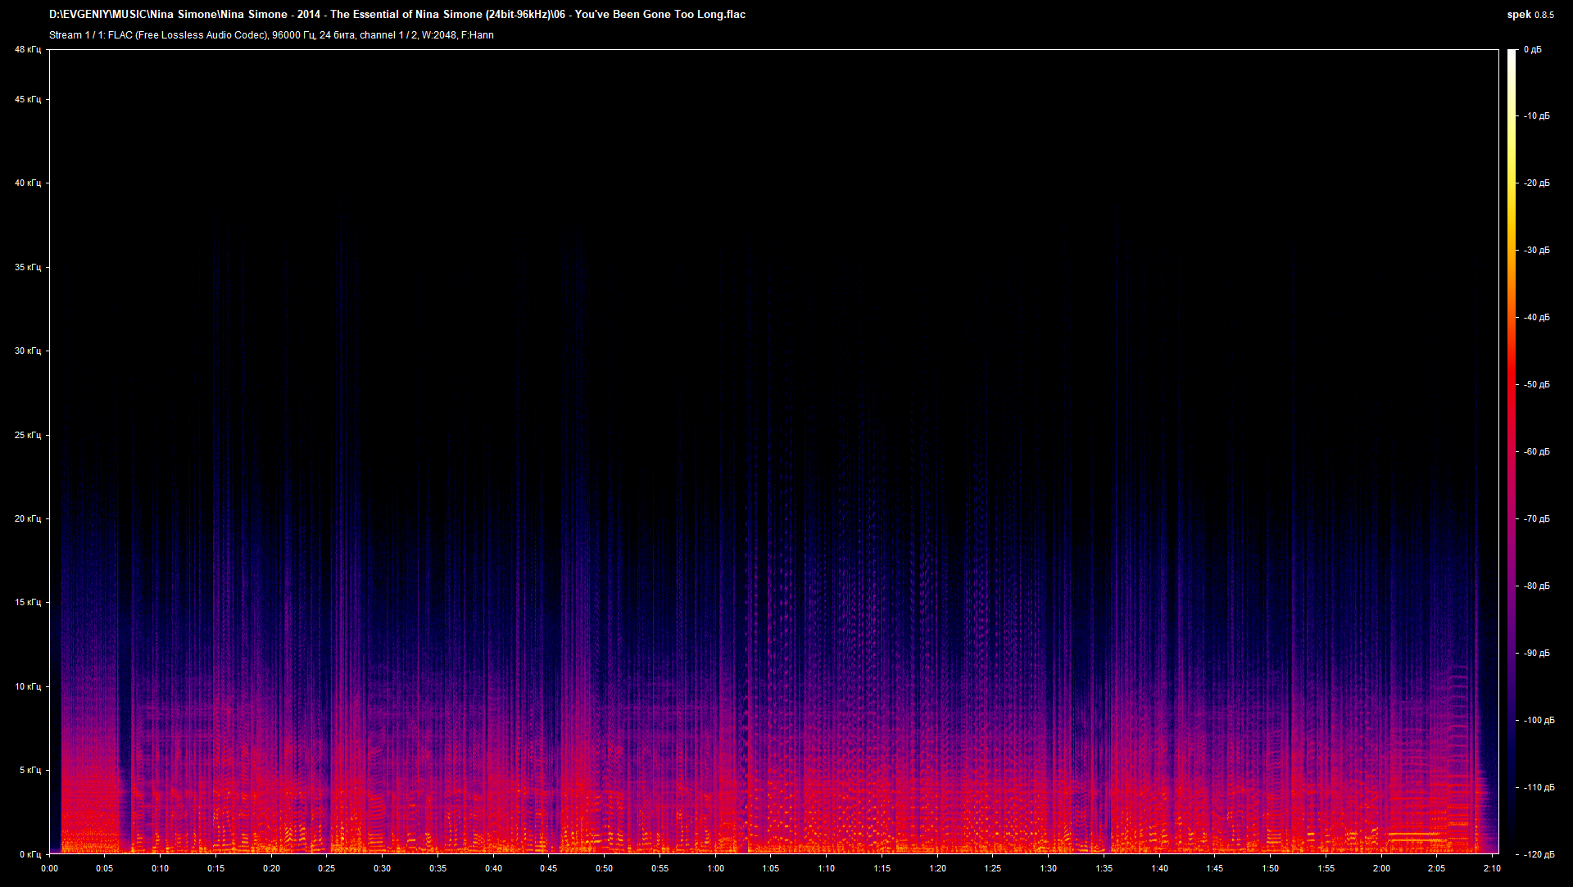The image size is (1573, 887).
Task: Select the '0:15' time axis label
Action: [215, 868]
